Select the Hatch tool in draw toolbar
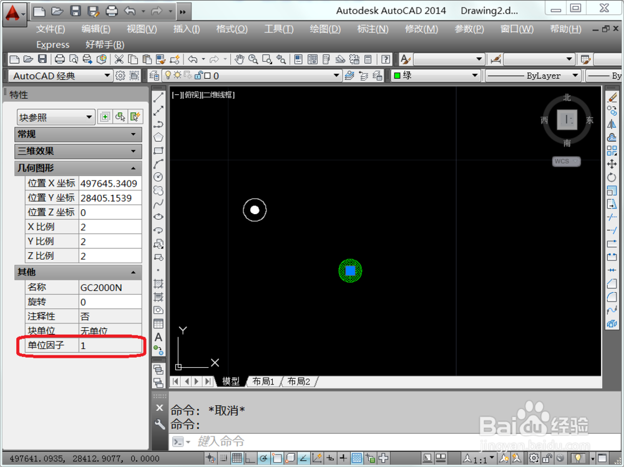624x467 pixels. point(158,283)
